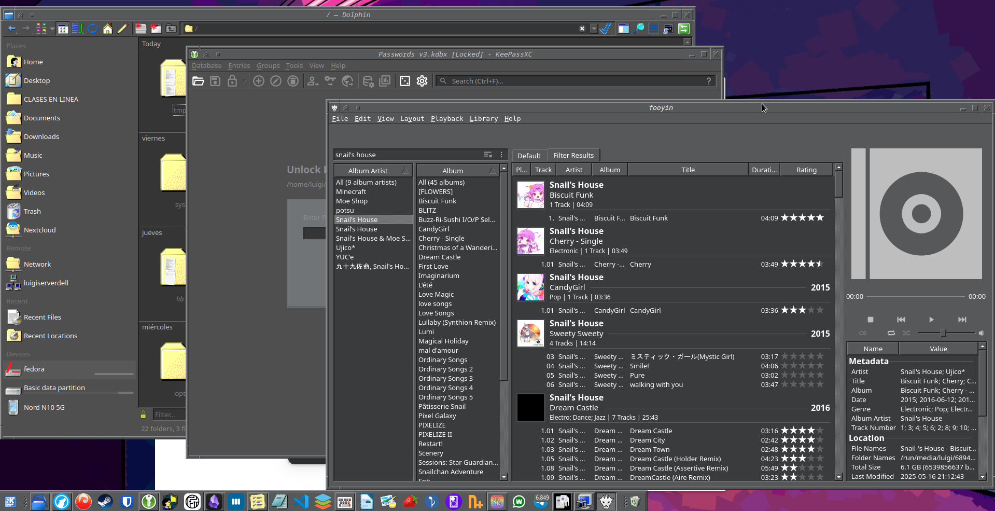The height and width of the screenshot is (511, 995).
Task: Toggle repeat playback mode
Action: tap(891, 333)
